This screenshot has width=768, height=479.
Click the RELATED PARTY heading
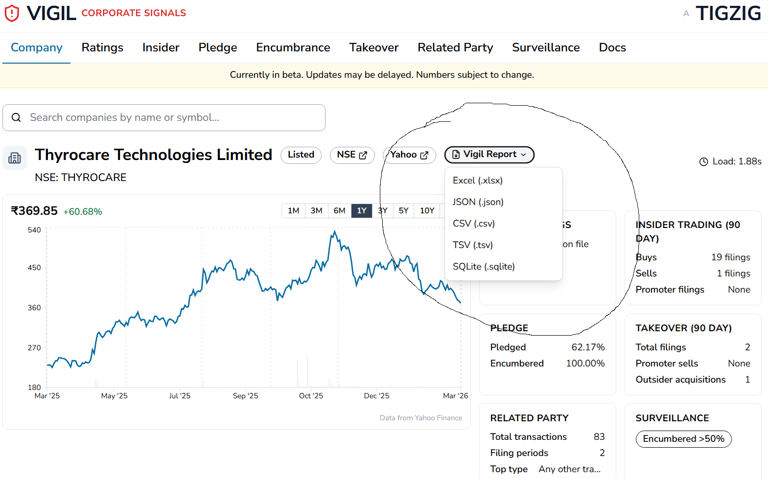pos(529,418)
